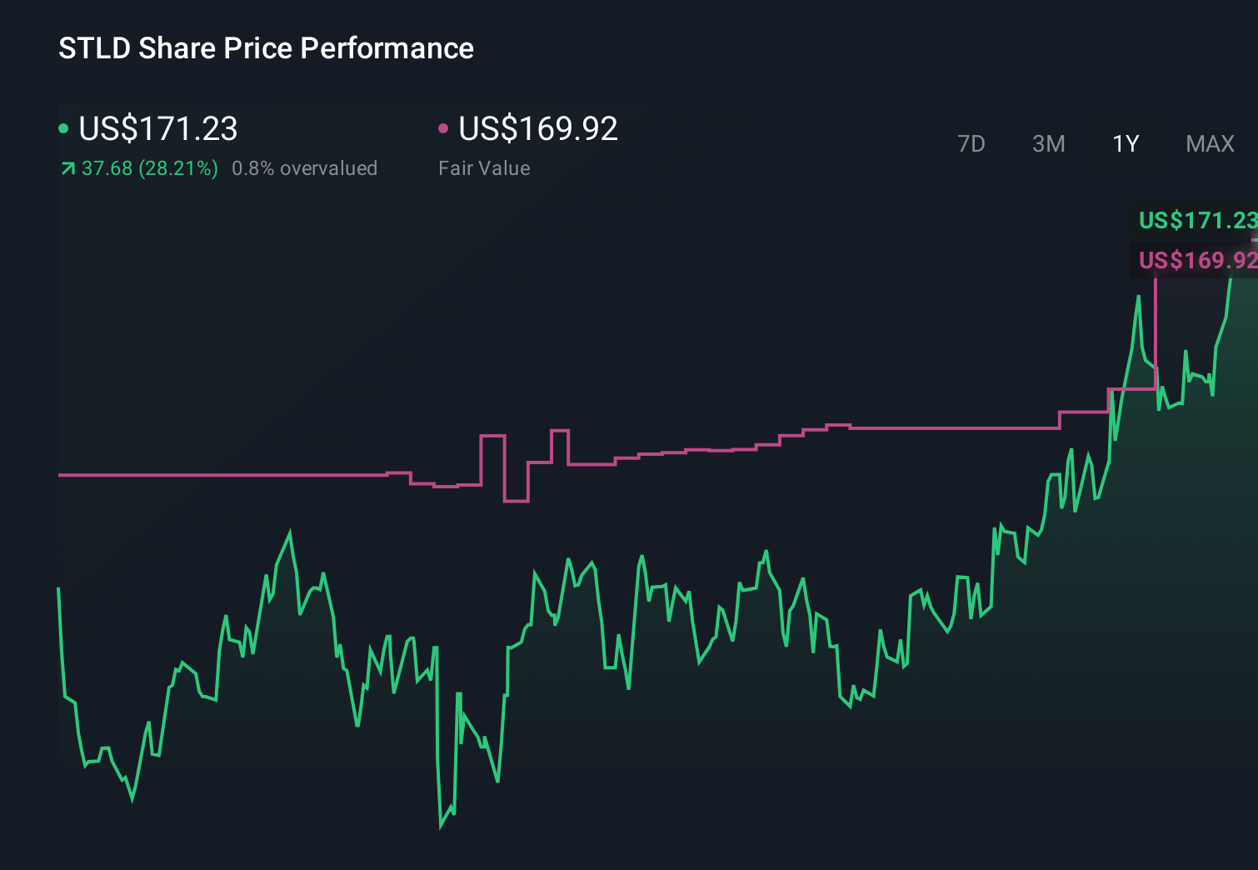1258x870 pixels.
Task: Click the pink US$169.92 chart price tag
Action: click(1196, 260)
